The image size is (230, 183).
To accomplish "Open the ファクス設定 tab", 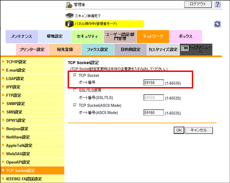I will point(98,49).
